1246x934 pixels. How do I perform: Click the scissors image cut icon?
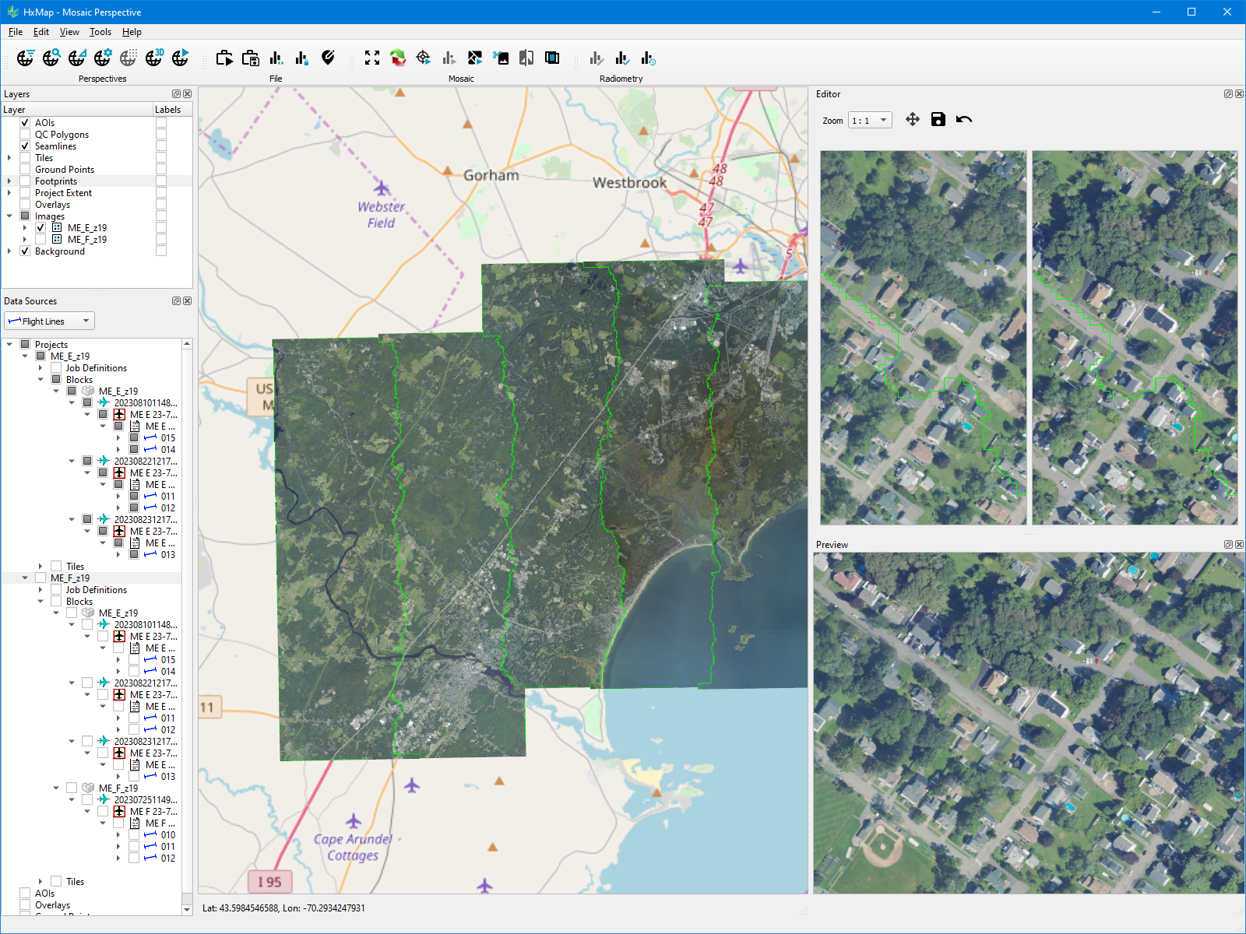point(501,58)
